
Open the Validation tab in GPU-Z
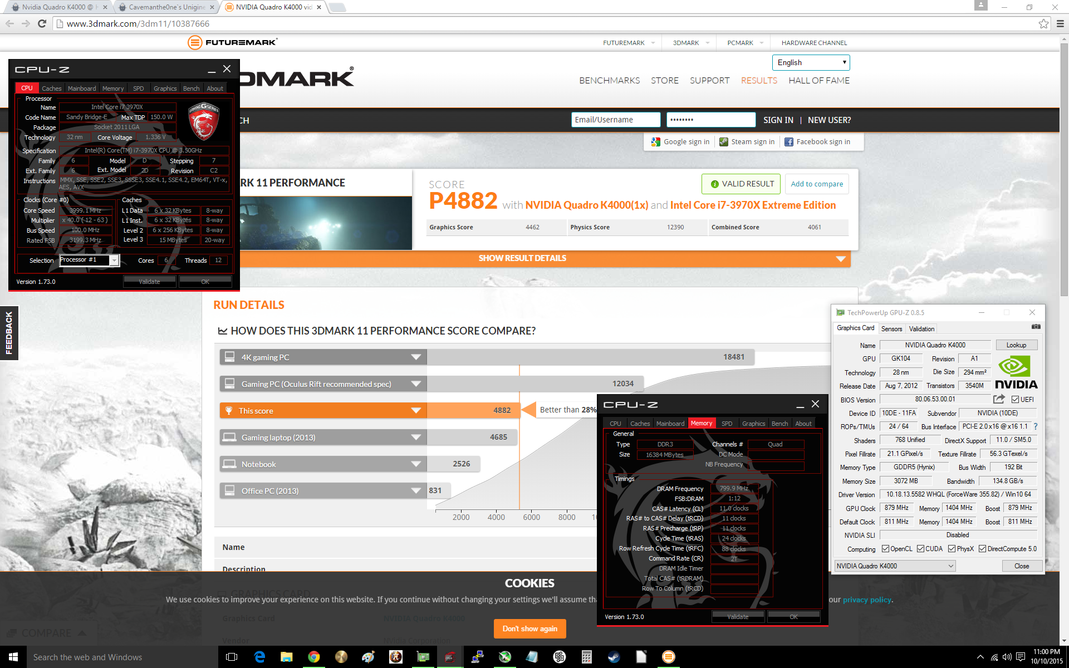tap(921, 329)
